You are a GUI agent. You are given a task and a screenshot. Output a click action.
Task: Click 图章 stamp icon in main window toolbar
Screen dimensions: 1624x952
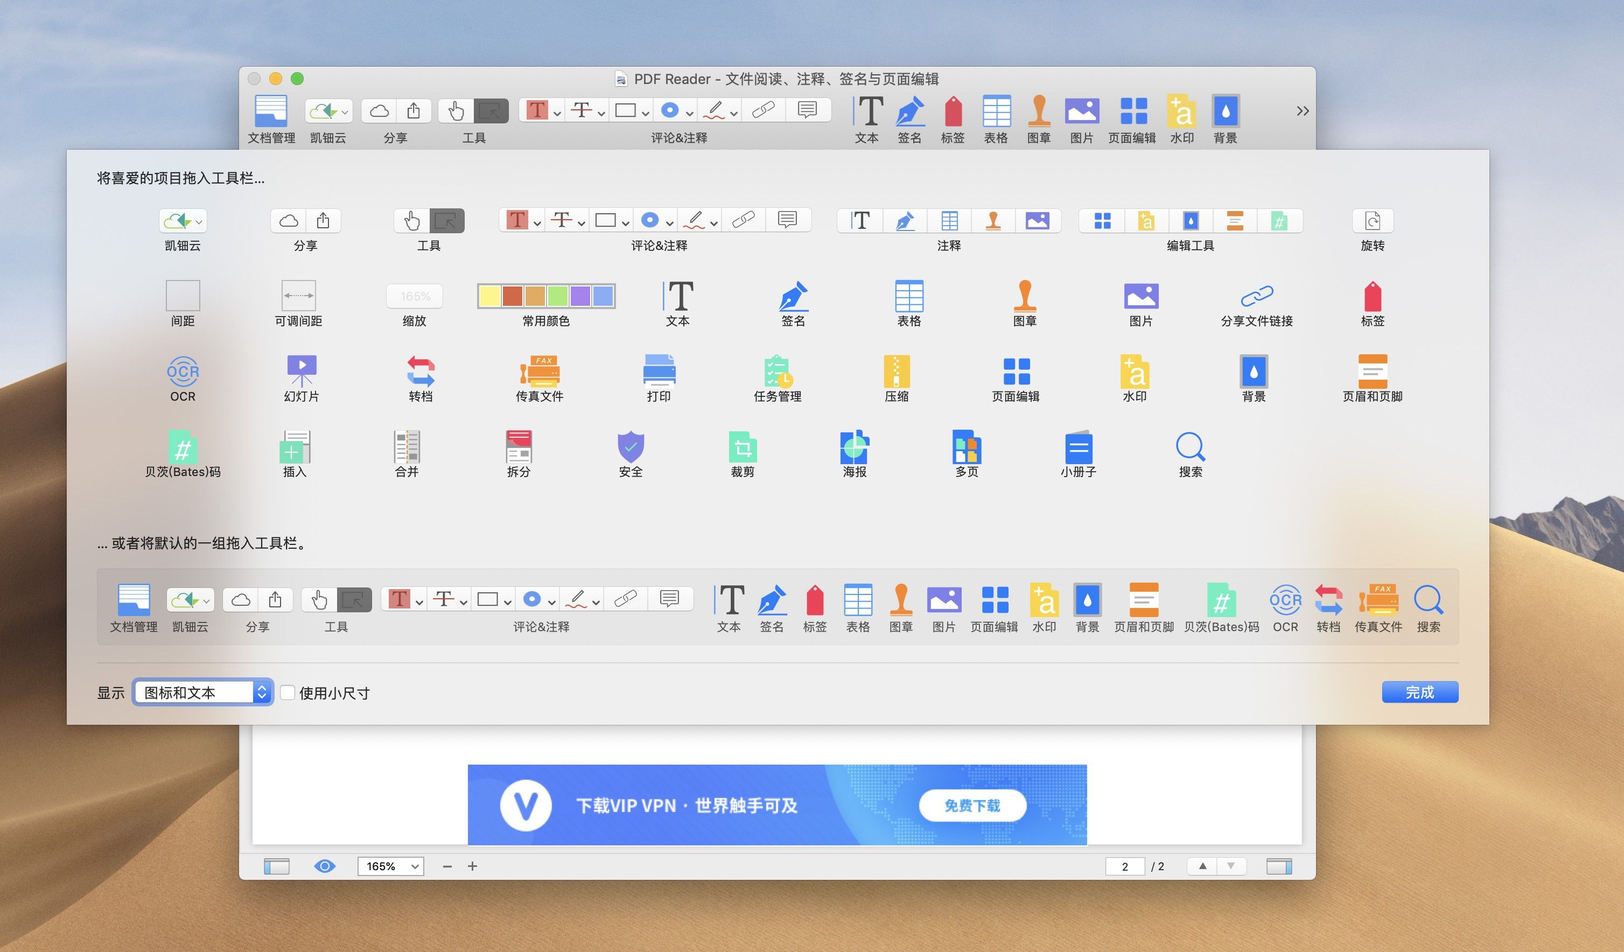pos(1038,111)
